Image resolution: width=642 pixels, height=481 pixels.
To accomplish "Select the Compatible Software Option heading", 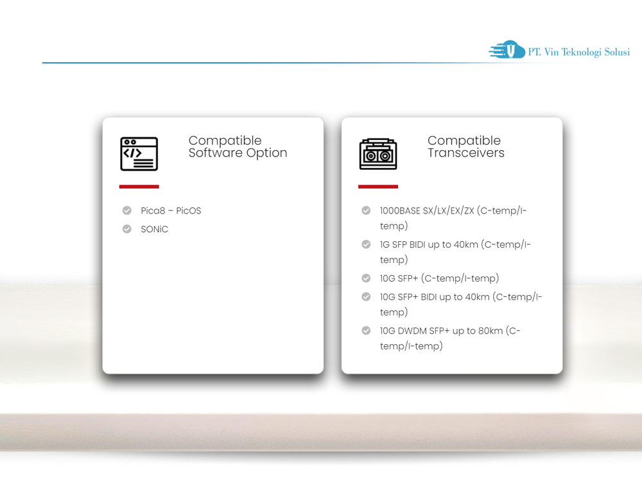I will 238,147.
